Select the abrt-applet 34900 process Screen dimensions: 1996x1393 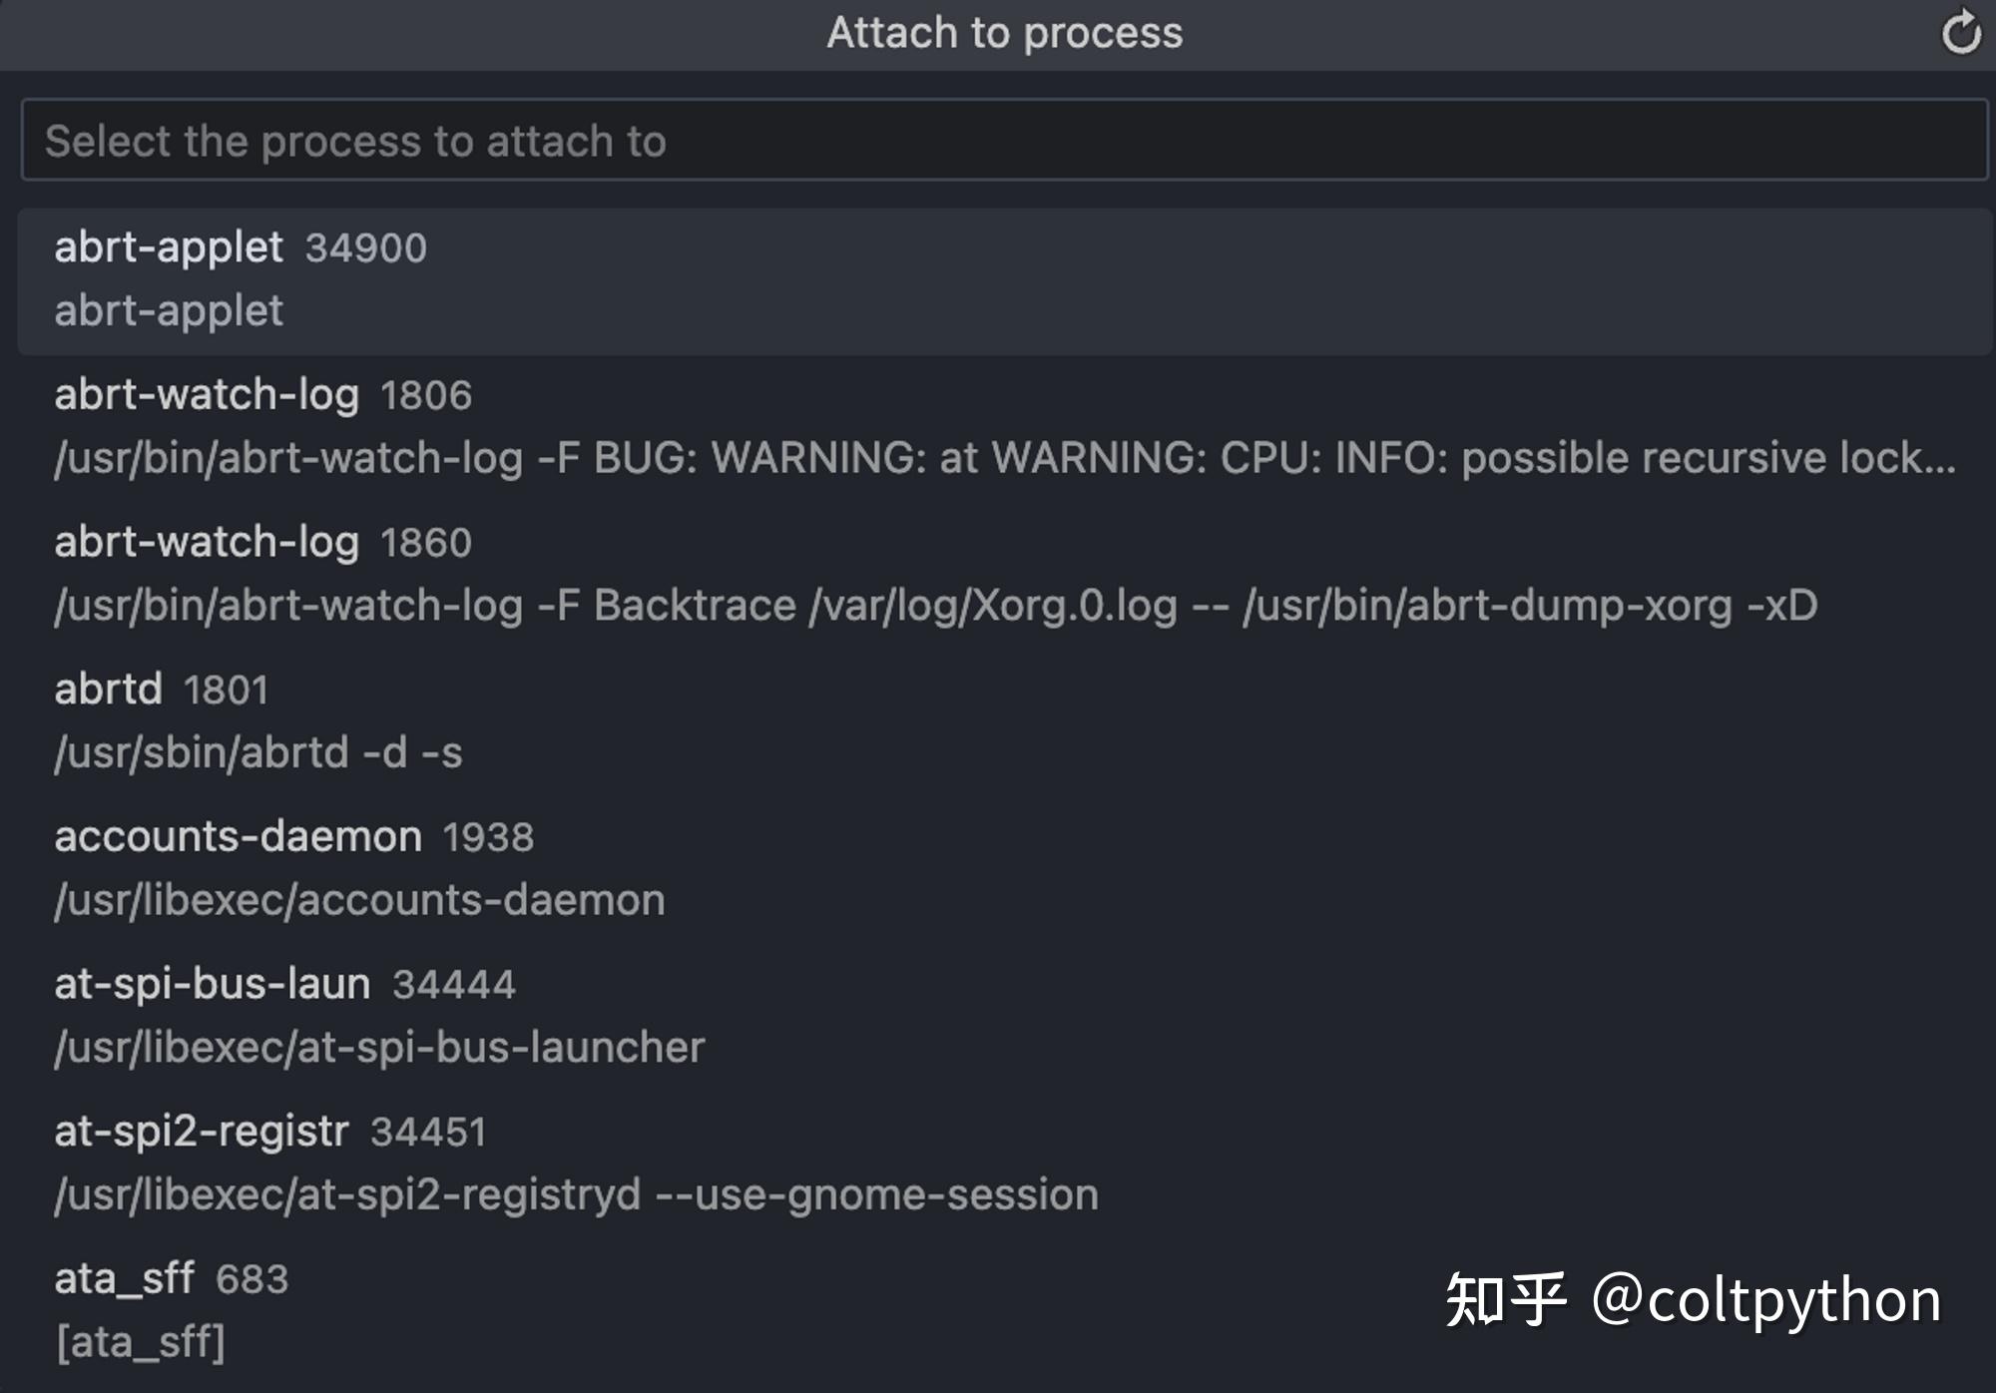point(1004,280)
